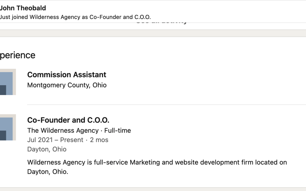This screenshot has height=191, width=306.
Task: Click 'Co-Founder and C.O.O.' in the activity update
Action: (120, 17)
